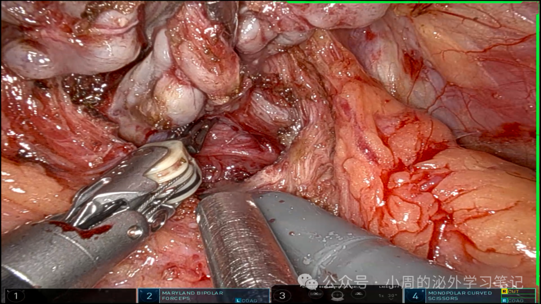Click the yellow R CUT energy indicator
The image size is (541, 304).
pos(518,291)
